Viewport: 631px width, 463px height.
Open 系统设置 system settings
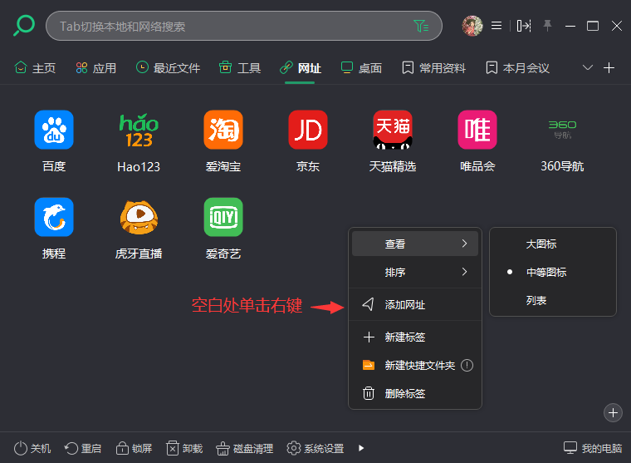coord(315,448)
